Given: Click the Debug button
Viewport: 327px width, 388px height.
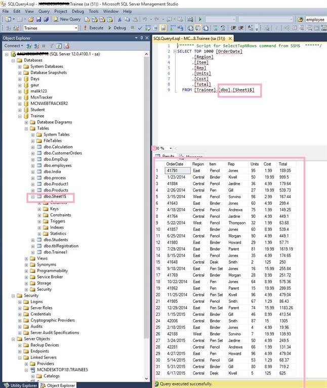Looking at the screenshot, I should pos(117,28).
